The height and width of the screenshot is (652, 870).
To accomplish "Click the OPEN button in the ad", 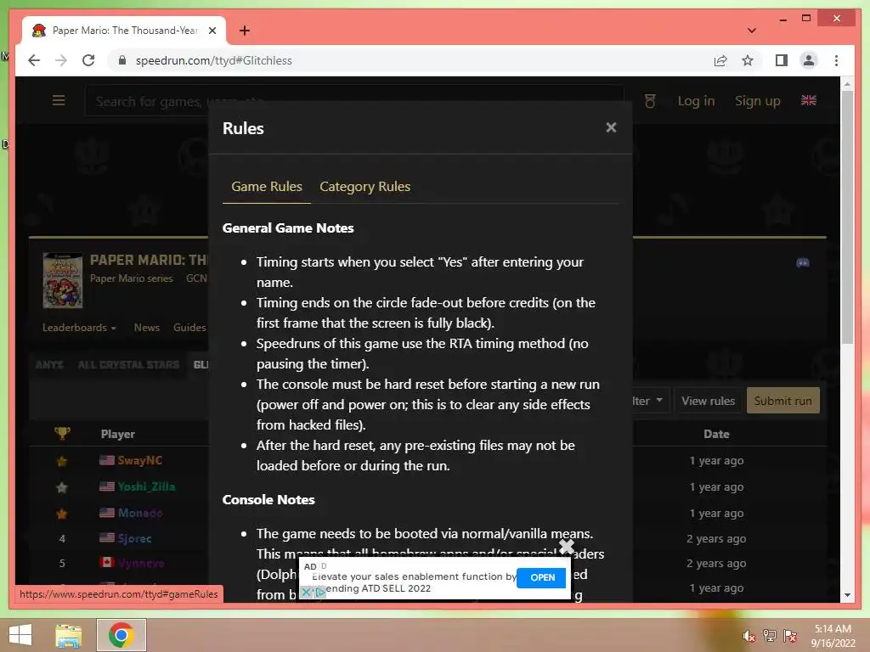I will [x=541, y=577].
